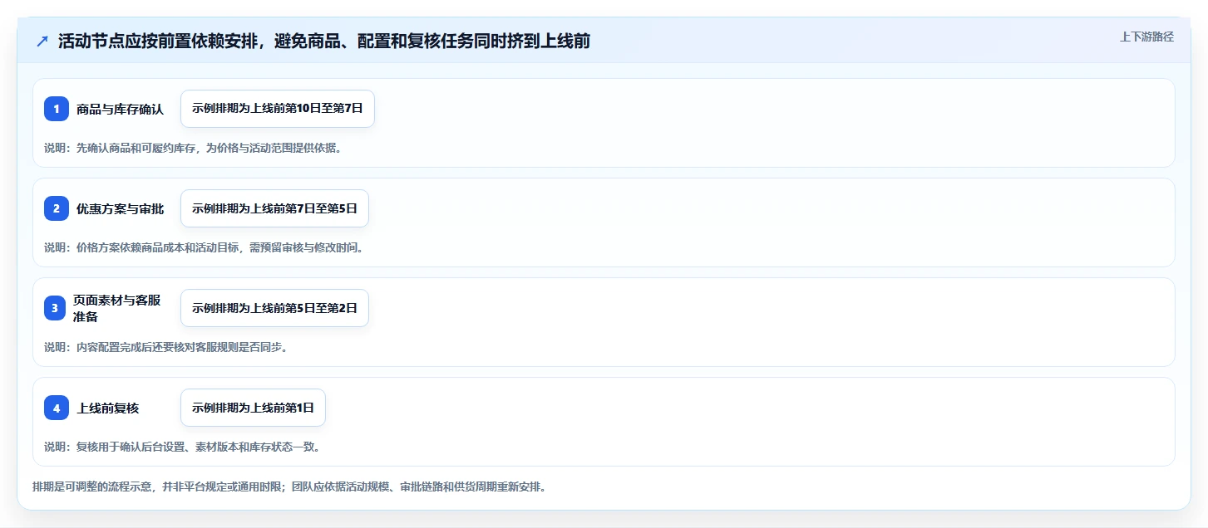Click the 上下游路径 label in the header
The height and width of the screenshot is (528, 1208).
coord(1146,37)
